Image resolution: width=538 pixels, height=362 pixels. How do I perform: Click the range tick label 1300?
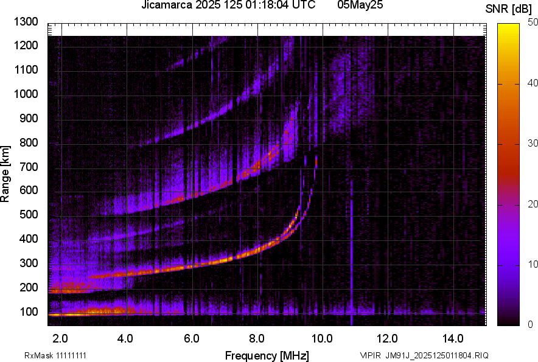(x=26, y=22)
